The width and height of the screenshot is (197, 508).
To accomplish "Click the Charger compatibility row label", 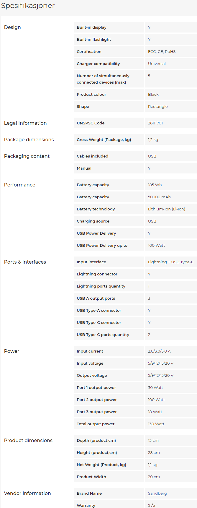I will coord(98,64).
